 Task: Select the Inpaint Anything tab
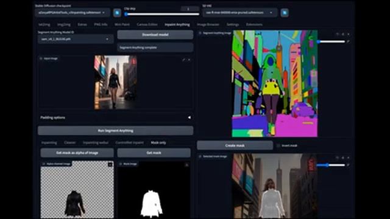[177, 24]
